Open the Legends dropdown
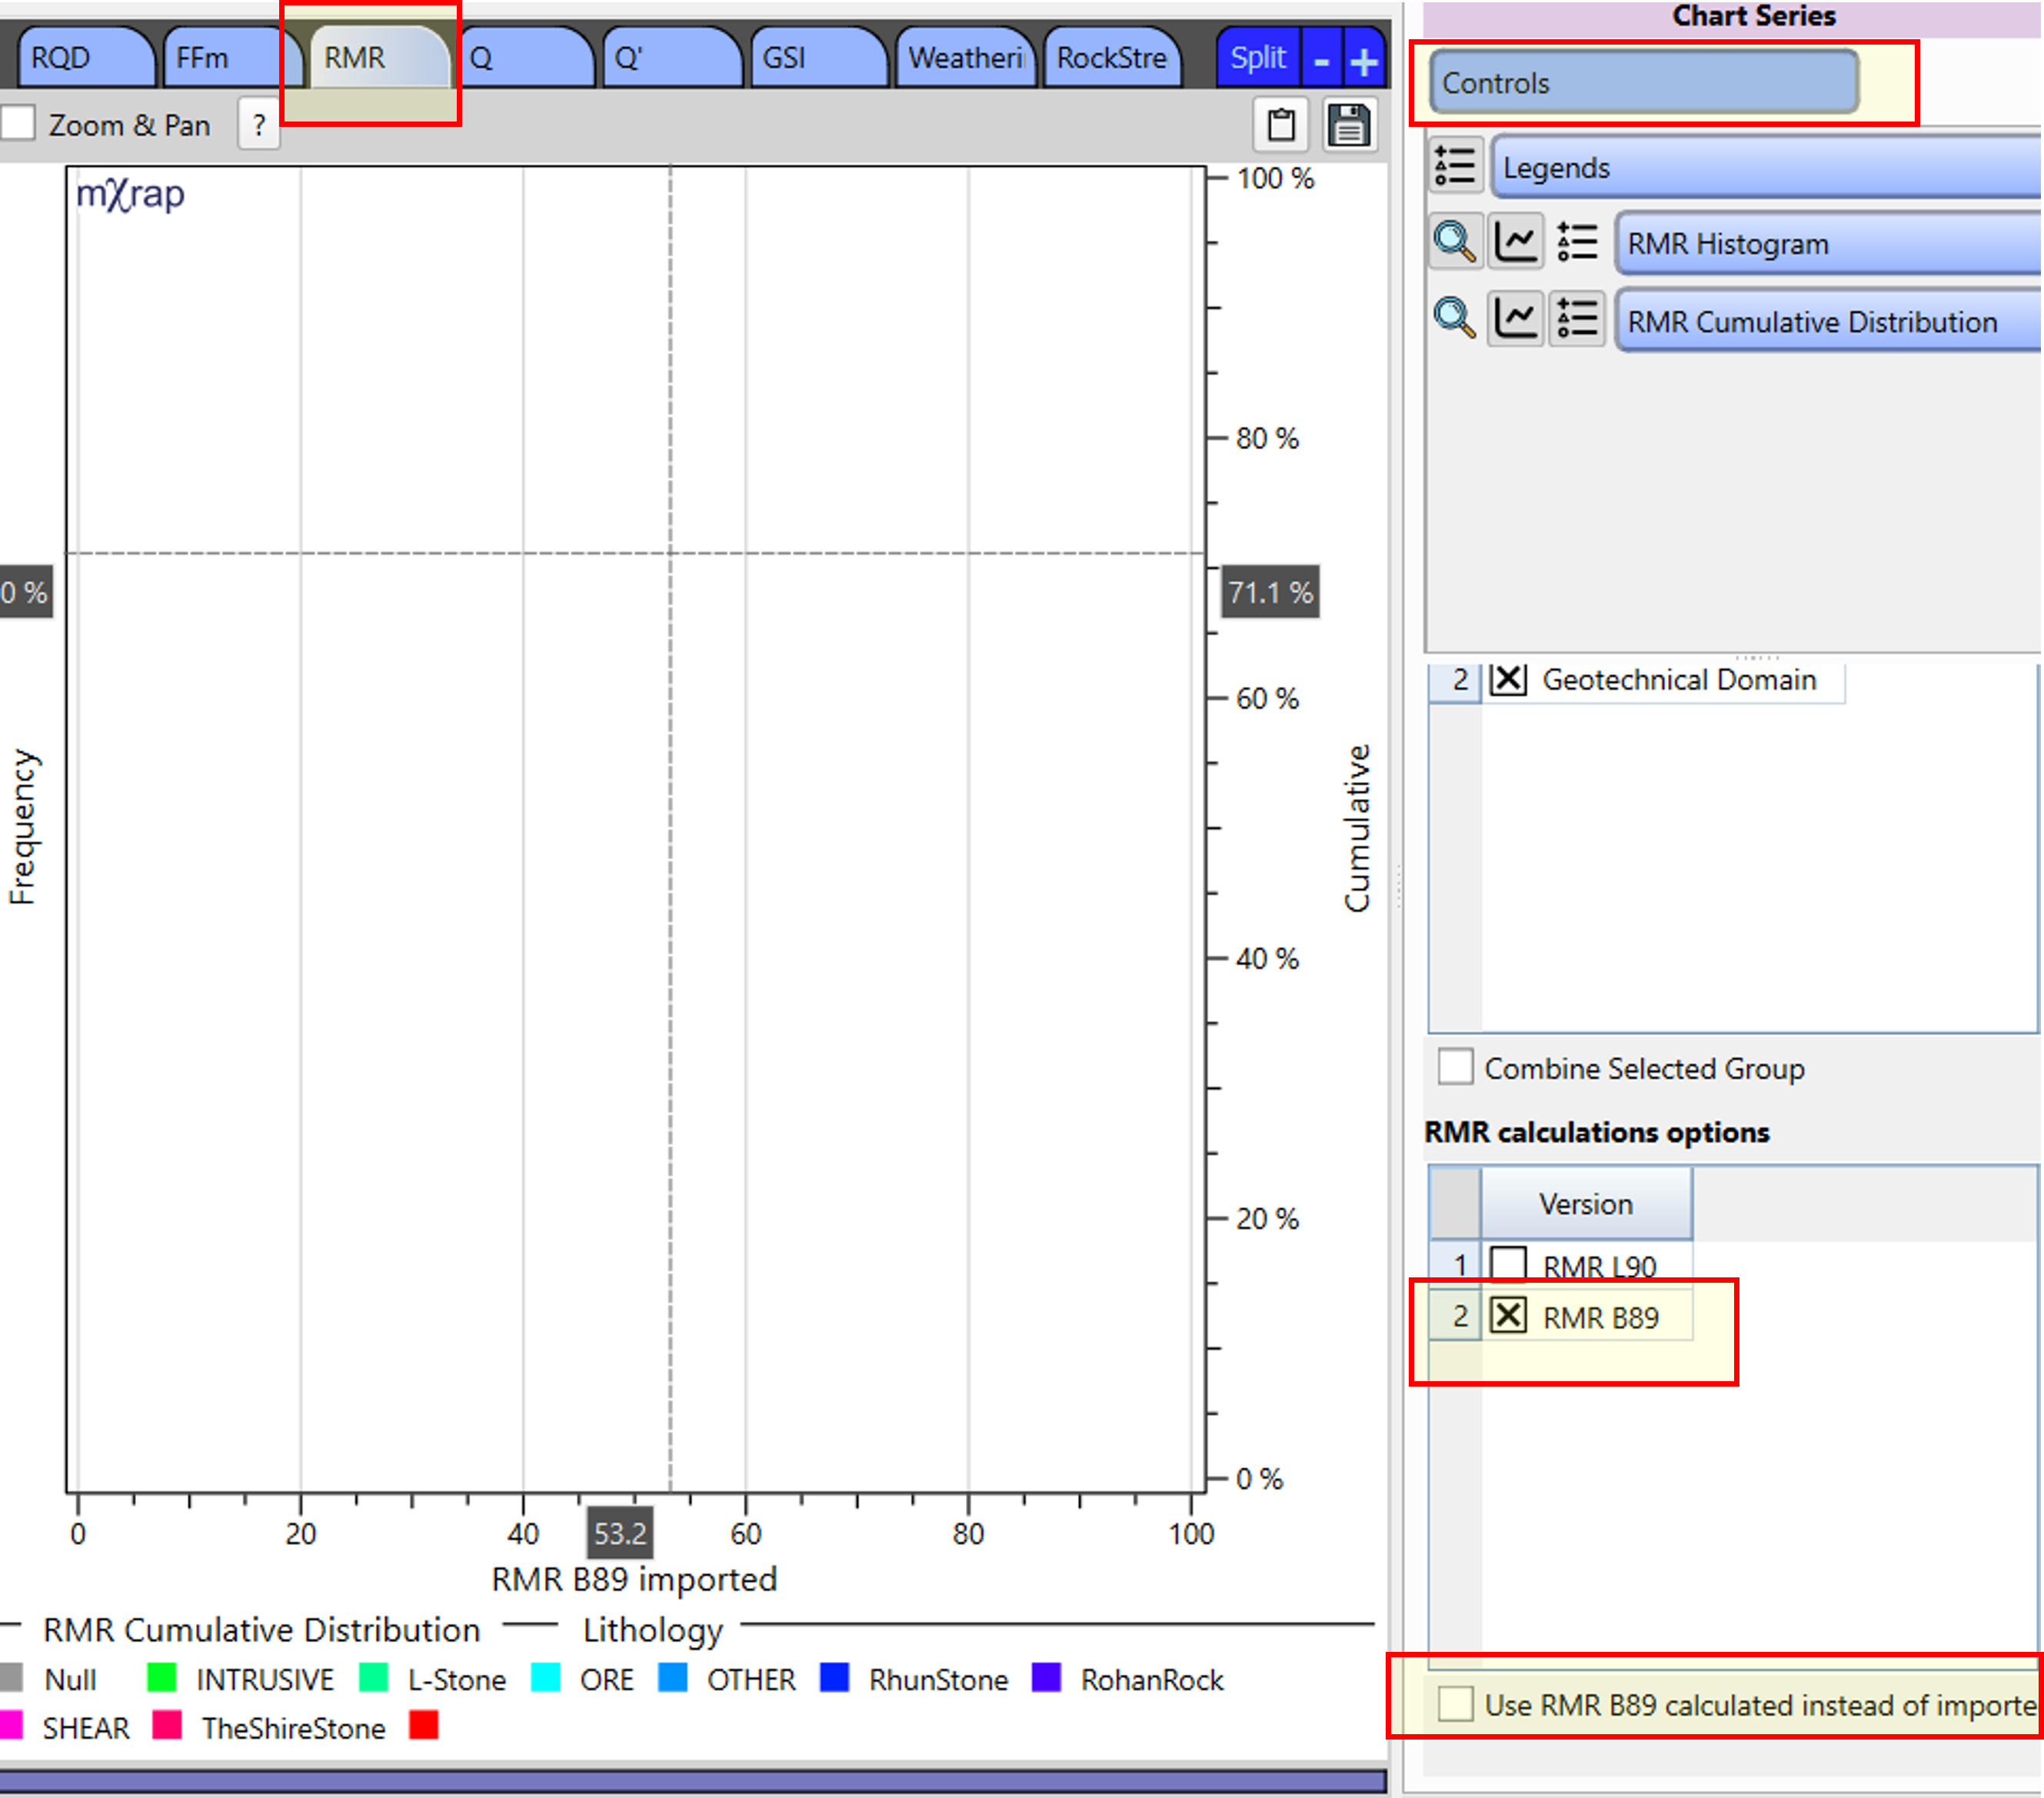Viewport: 2044px width, 1798px height. 1762,167
